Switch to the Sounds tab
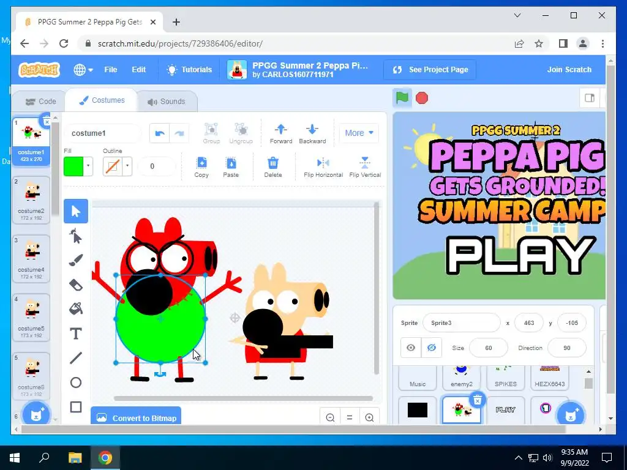The width and height of the screenshot is (627, 470). coord(167,102)
